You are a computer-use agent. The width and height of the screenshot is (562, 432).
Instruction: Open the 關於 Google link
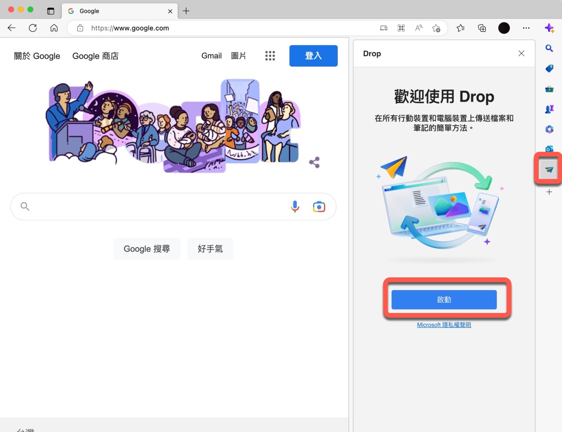coord(37,56)
